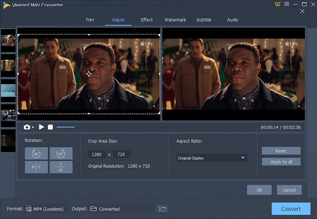Image resolution: width=317 pixels, height=219 pixels.
Task: Click the playback progress bar
Action: (x=156, y=127)
